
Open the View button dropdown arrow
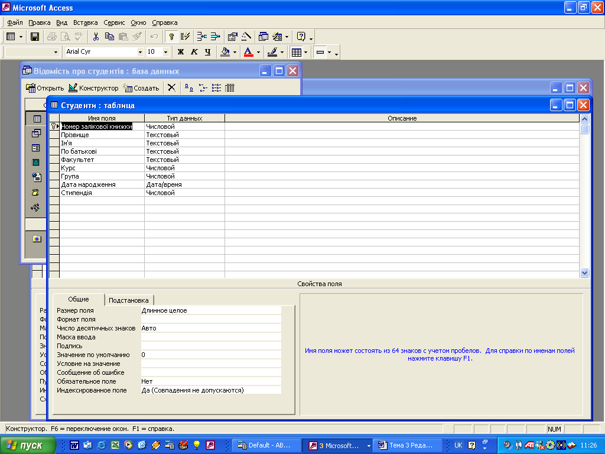coord(21,37)
